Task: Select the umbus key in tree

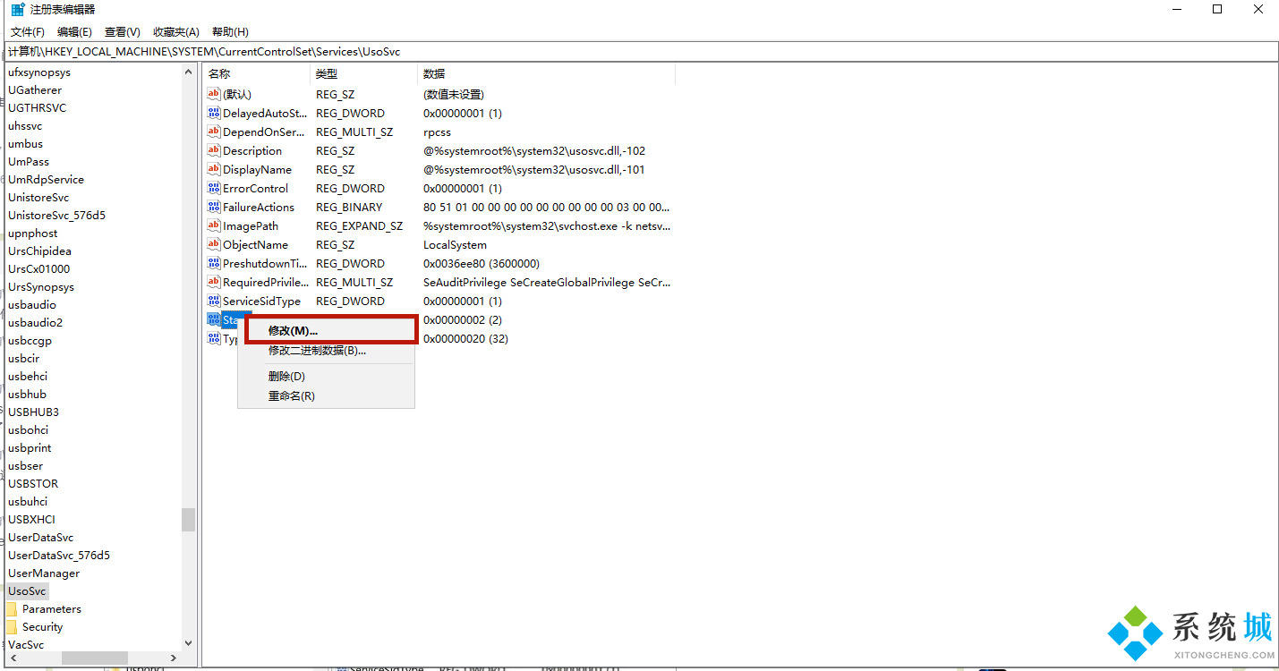Action: (25, 144)
